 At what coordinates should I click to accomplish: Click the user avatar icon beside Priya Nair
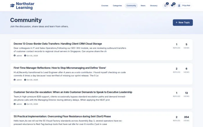[x=179, y=6]
